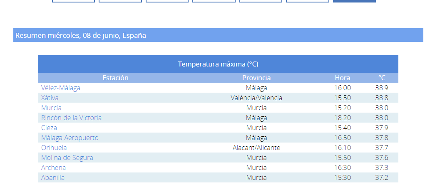The width and height of the screenshot is (435, 192).
Task: Click the Temperatura máxima table title
Action: tap(218, 64)
